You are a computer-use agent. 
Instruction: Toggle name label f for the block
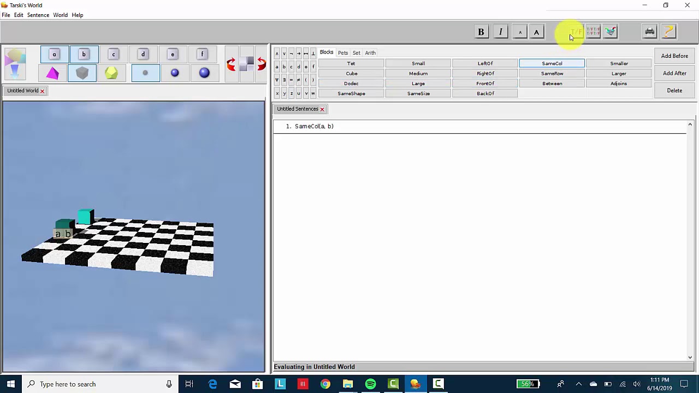click(x=202, y=54)
